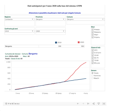Click the Tableau logo icon
Image resolution: width=121 pixels, height=111 pixels.
coord(12,103)
